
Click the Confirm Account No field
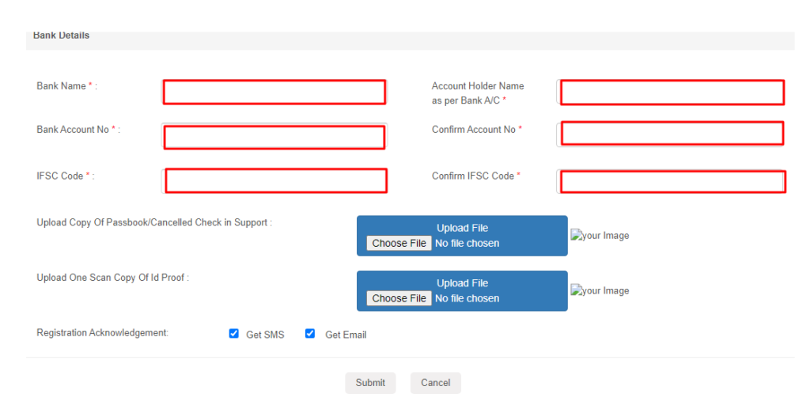[671, 134]
